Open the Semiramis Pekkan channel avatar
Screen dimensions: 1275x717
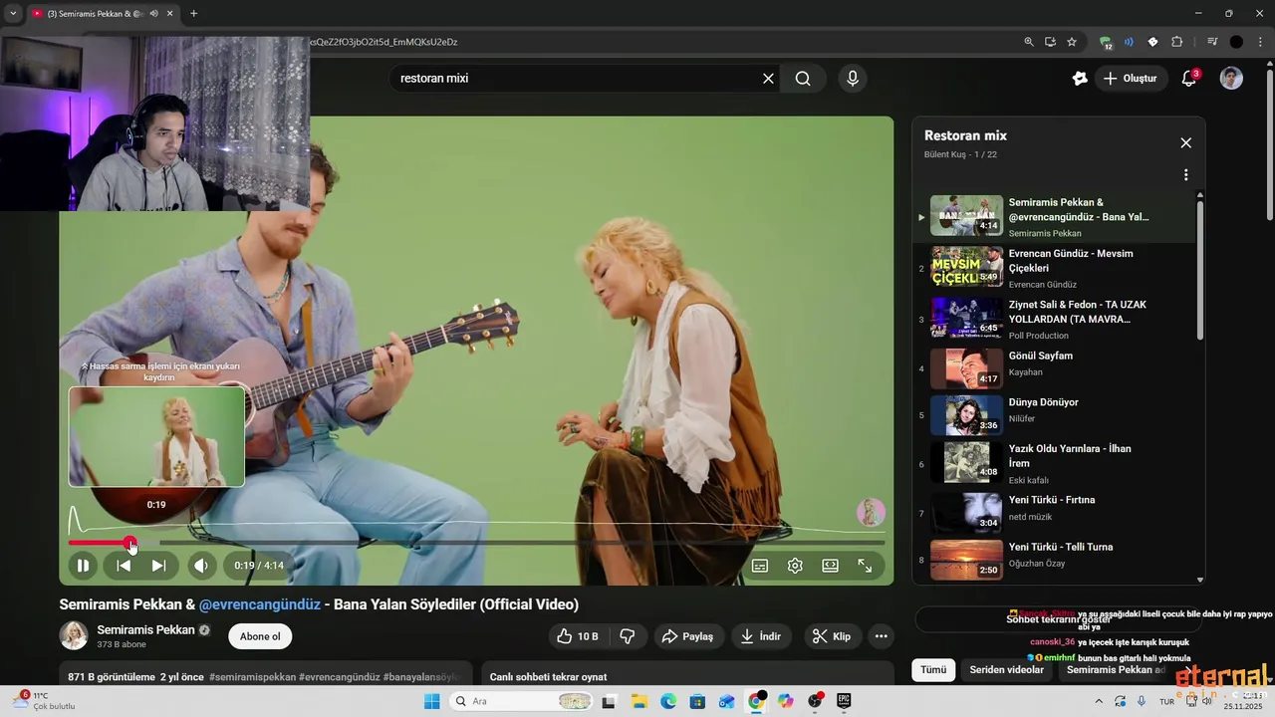tap(74, 635)
